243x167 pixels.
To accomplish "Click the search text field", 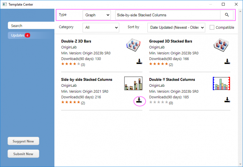I will 168,15.
